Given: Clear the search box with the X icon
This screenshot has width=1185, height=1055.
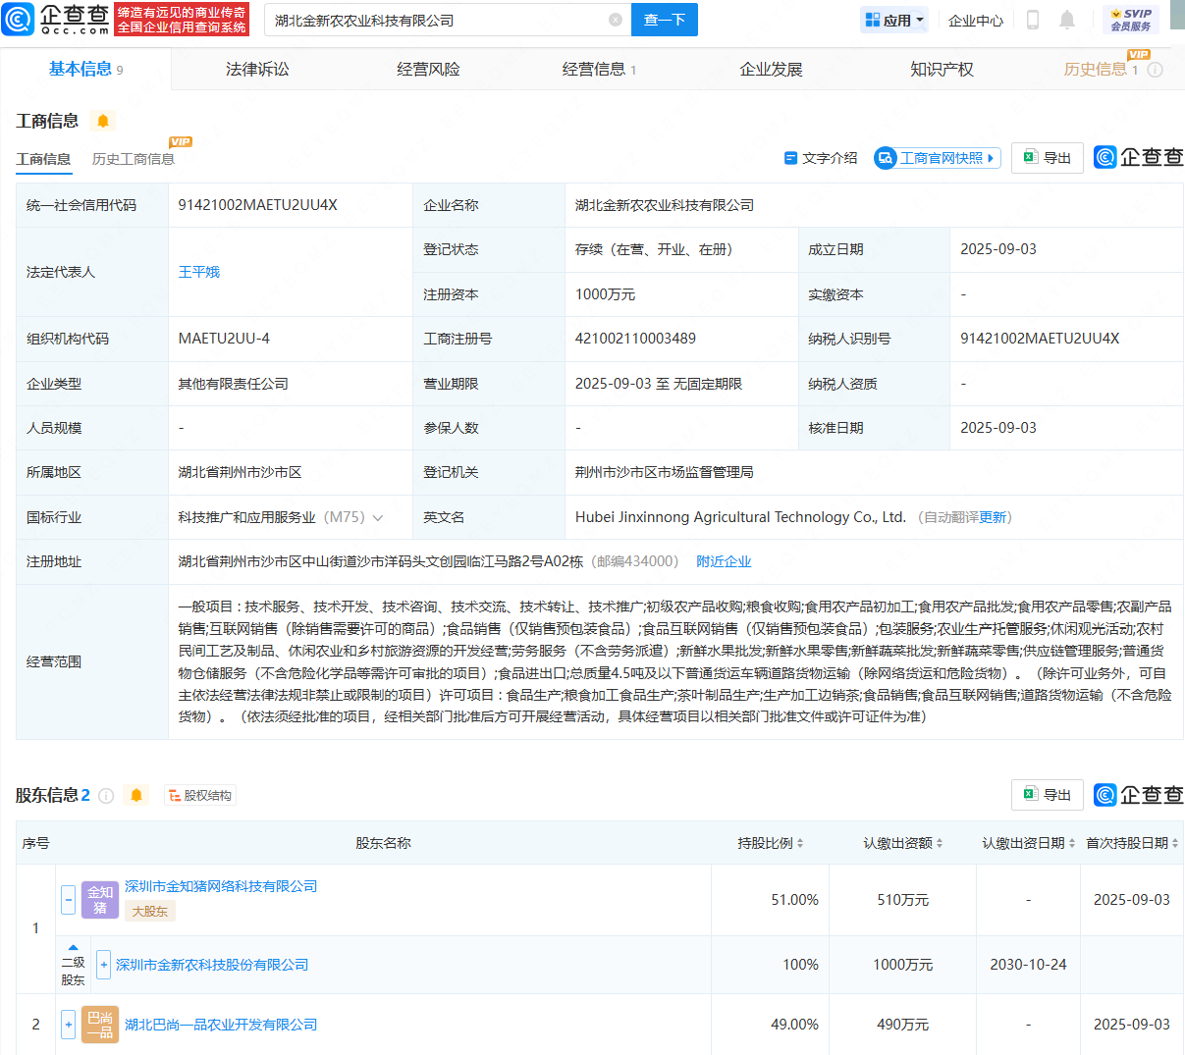Looking at the screenshot, I should point(616,20).
